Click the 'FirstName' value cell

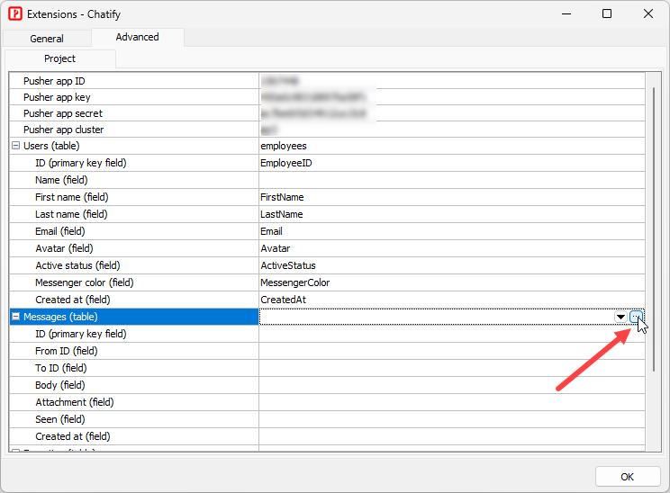452,197
